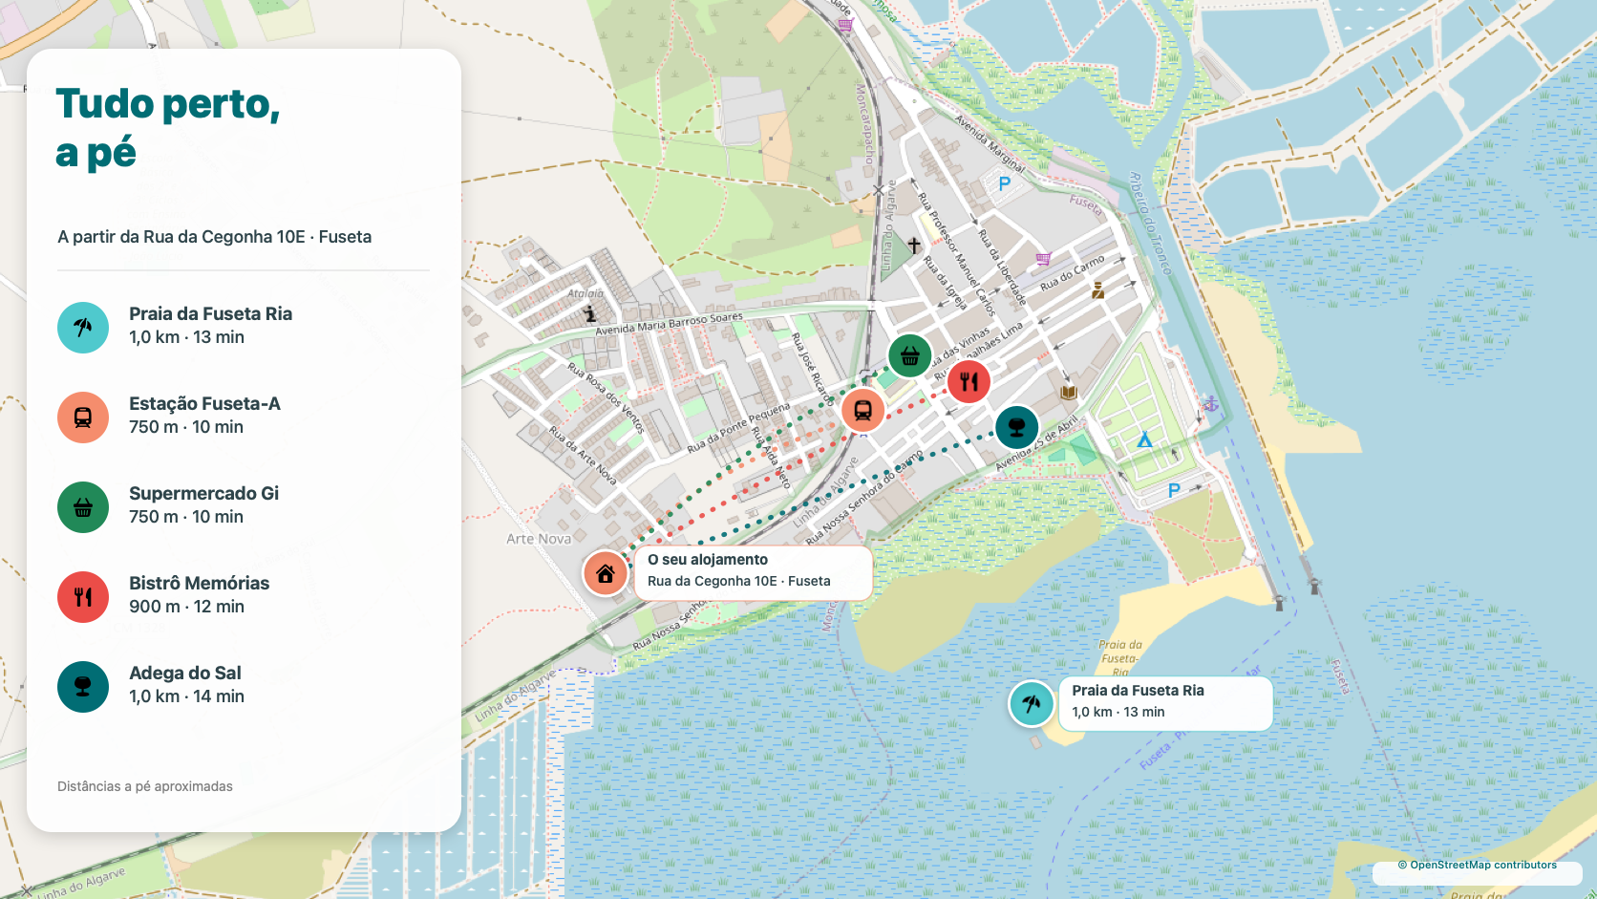
Task: Click the fork and knife icon beside Bistrô Memórias
Action: (83, 597)
